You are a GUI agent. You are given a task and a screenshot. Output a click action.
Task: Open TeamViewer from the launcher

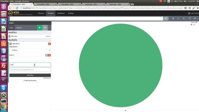(4, 88)
